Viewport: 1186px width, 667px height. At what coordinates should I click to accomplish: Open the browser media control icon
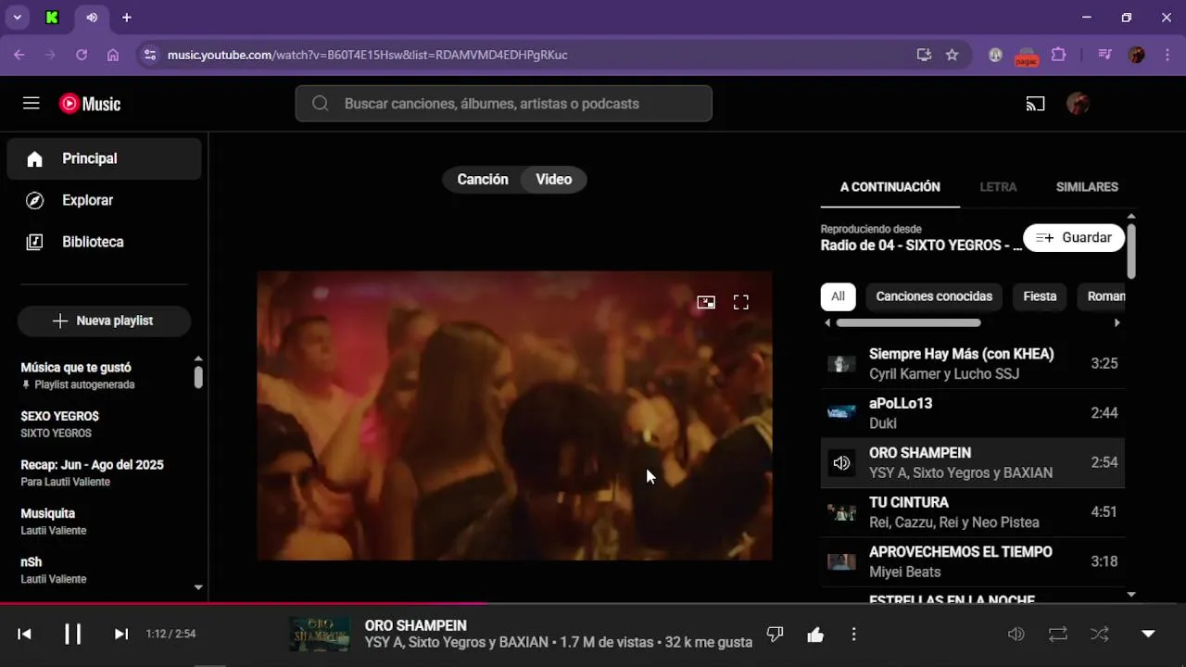pos(1104,55)
